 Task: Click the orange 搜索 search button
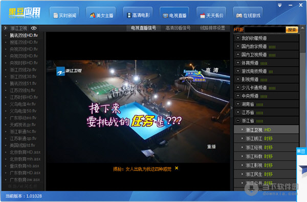292,30
